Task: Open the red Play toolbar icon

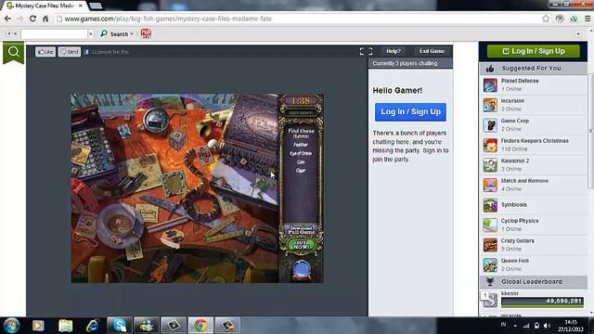Action: [x=146, y=33]
